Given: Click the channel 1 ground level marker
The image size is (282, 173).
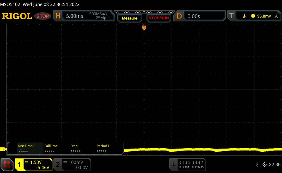Looking at the screenshot, I should tap(3, 149).
